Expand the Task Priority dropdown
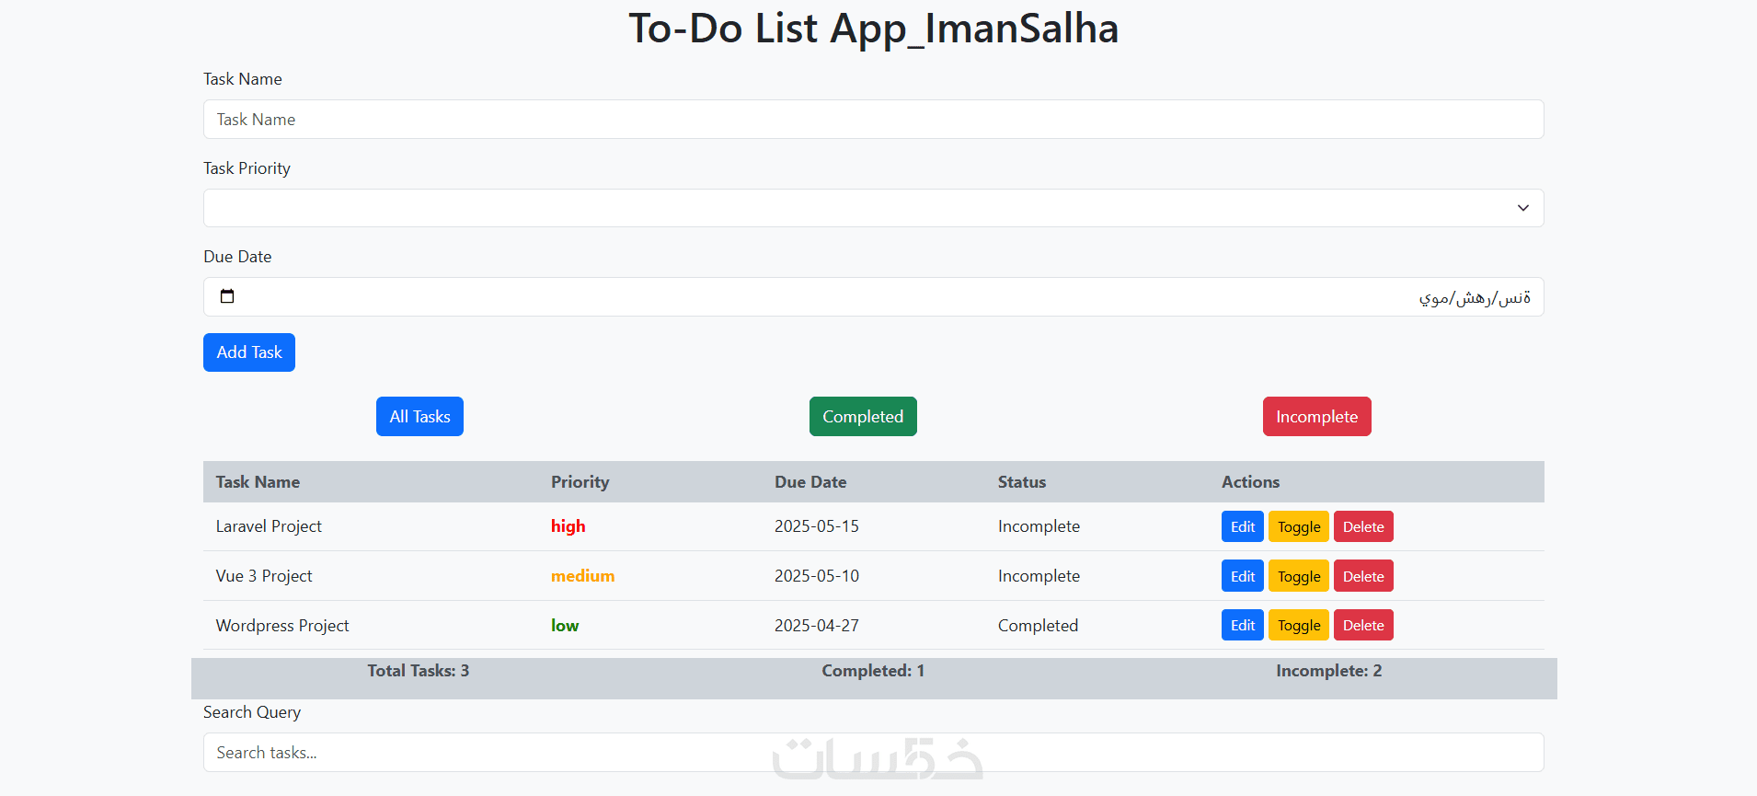 point(873,208)
